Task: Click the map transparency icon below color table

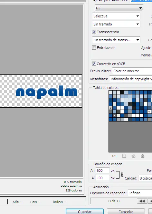Action: click(124, 156)
